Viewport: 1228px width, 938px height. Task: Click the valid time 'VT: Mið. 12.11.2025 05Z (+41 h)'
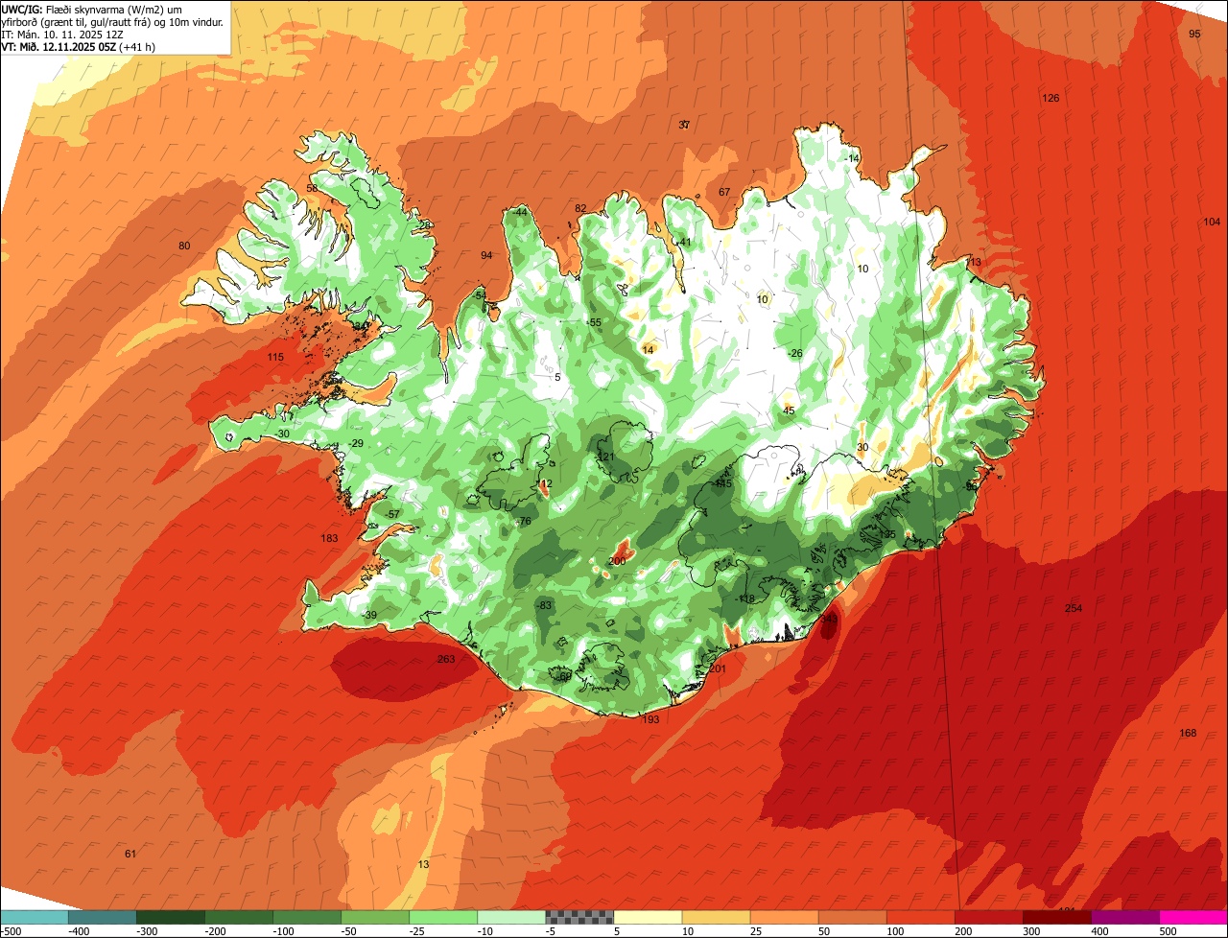coord(79,46)
